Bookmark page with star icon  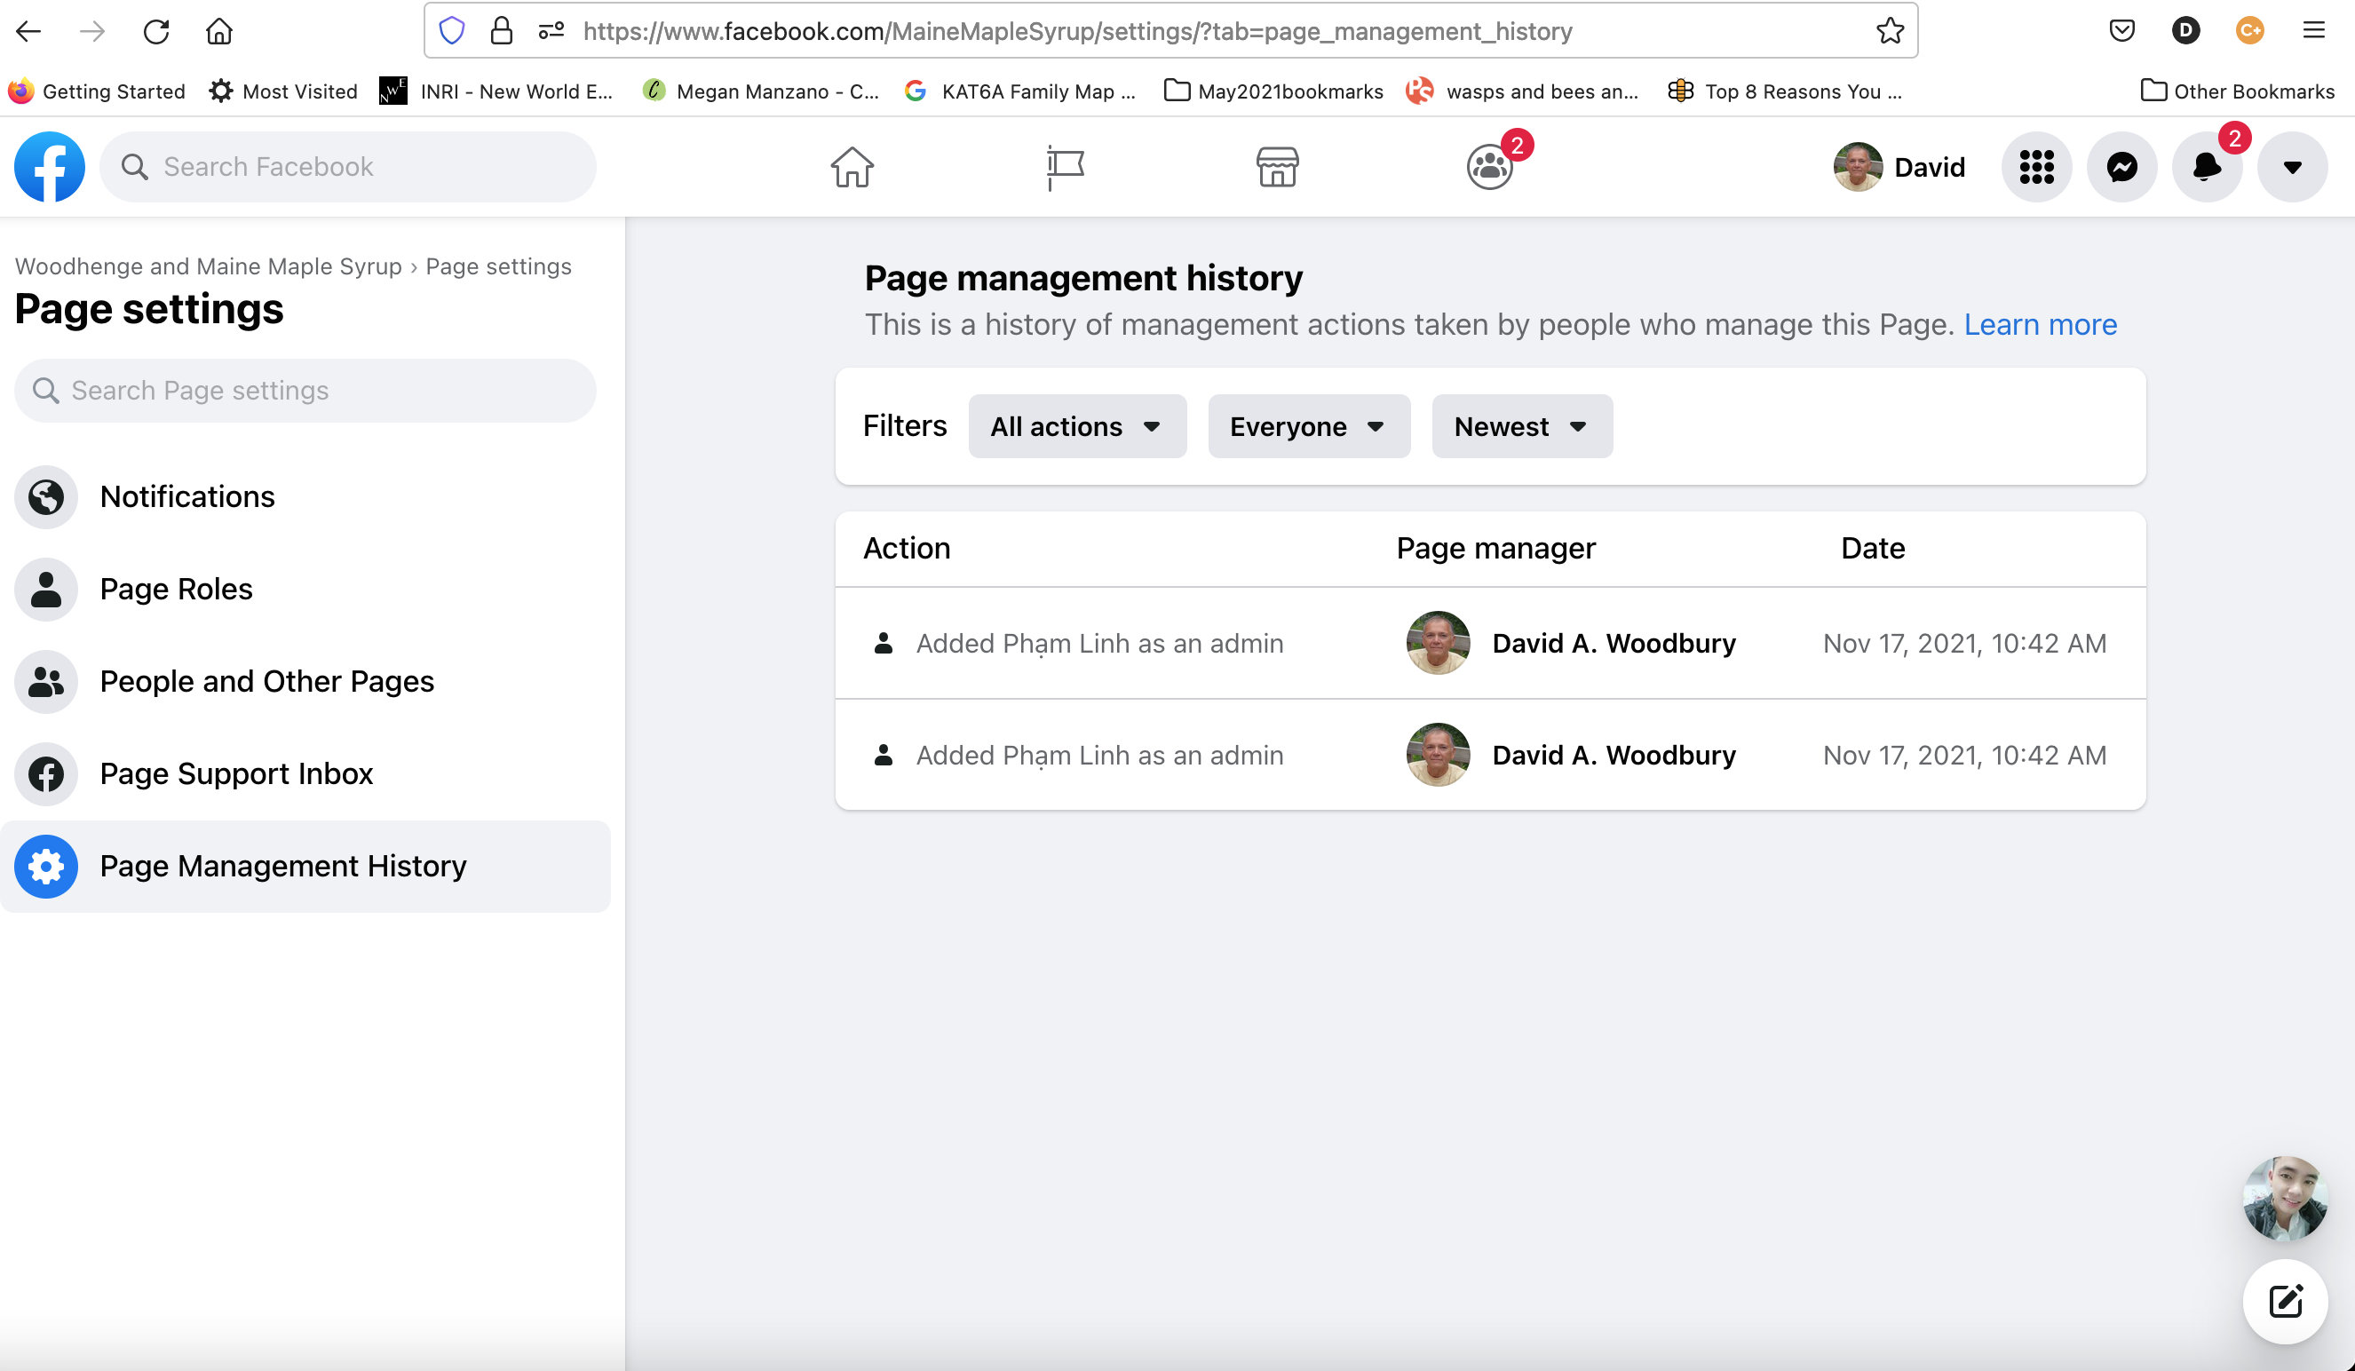1890,31
